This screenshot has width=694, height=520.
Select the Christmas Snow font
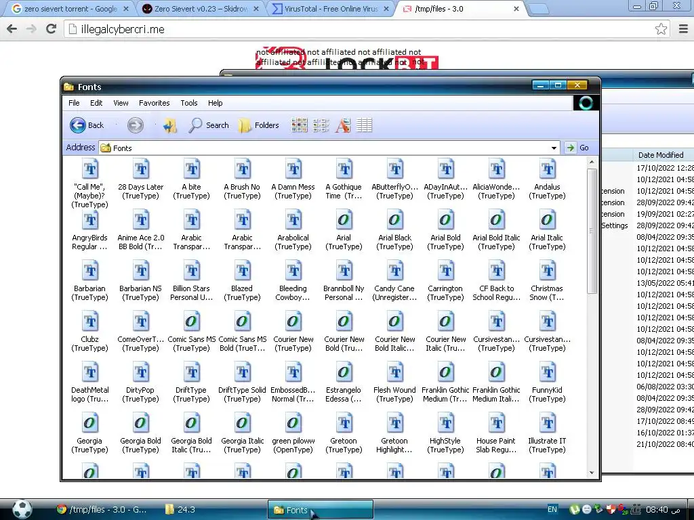pos(547,281)
